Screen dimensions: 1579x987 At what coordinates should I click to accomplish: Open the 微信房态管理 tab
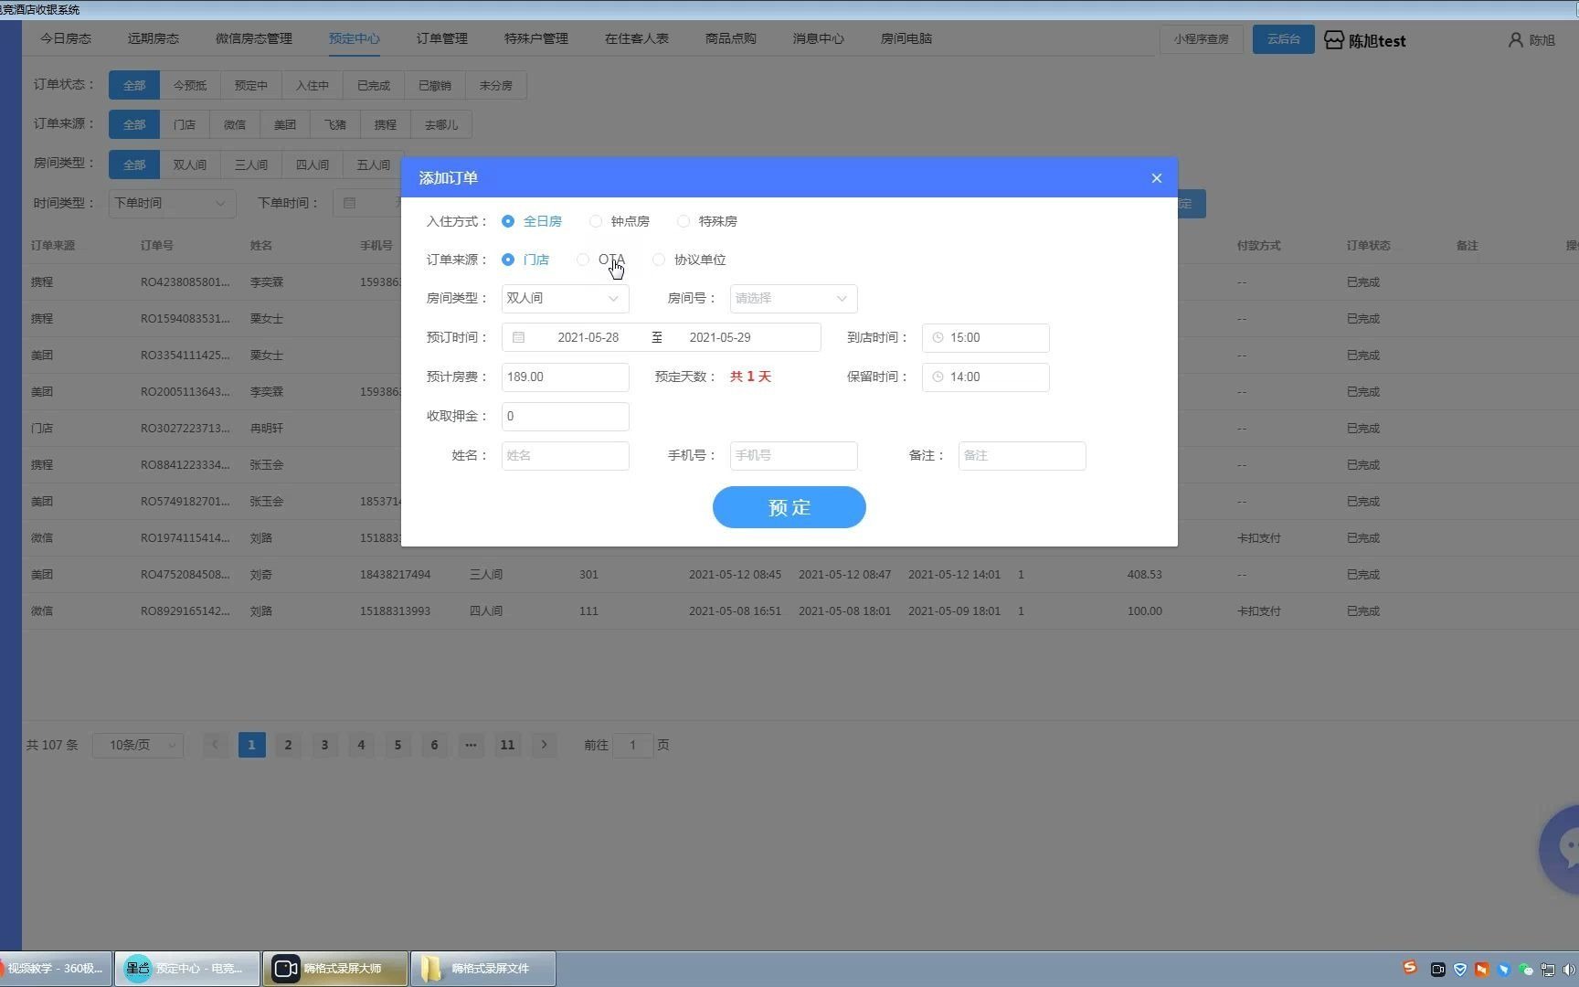tap(254, 38)
